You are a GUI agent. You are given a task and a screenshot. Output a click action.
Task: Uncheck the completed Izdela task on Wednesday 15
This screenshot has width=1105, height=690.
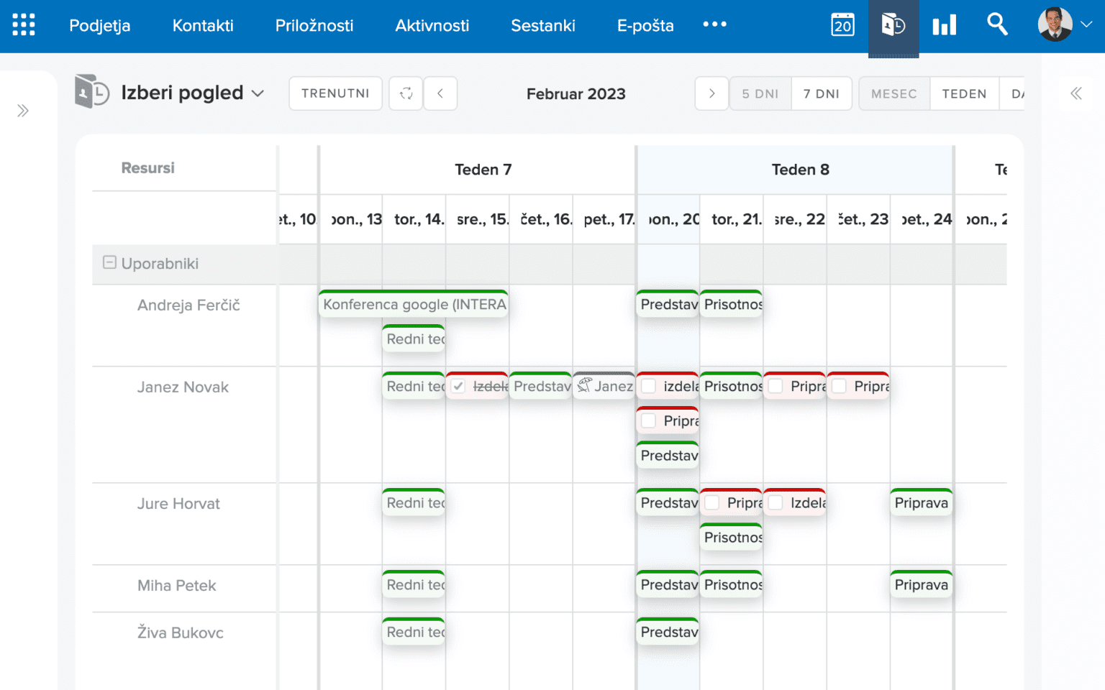[x=458, y=387]
